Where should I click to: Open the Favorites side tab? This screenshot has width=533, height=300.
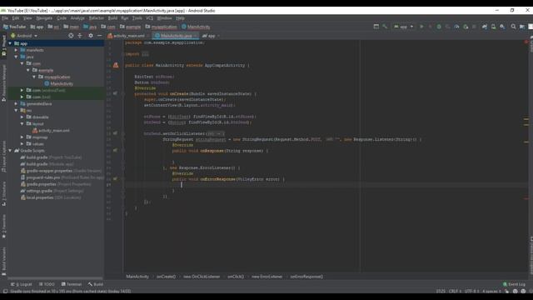(x=3, y=226)
